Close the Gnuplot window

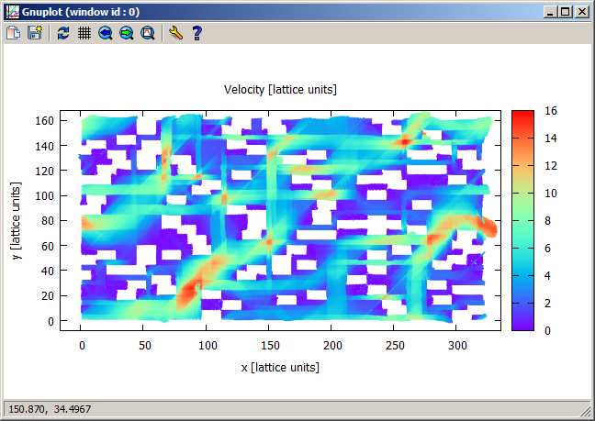[581, 11]
